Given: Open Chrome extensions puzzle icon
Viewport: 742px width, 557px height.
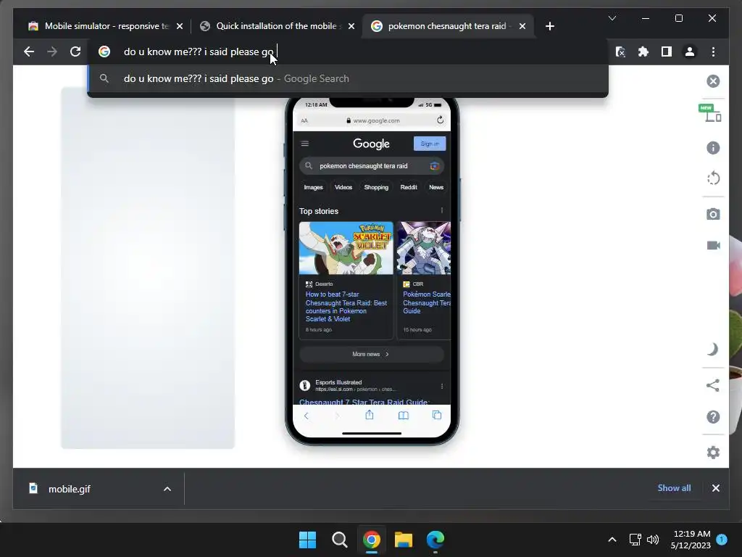Looking at the screenshot, I should coord(643,51).
